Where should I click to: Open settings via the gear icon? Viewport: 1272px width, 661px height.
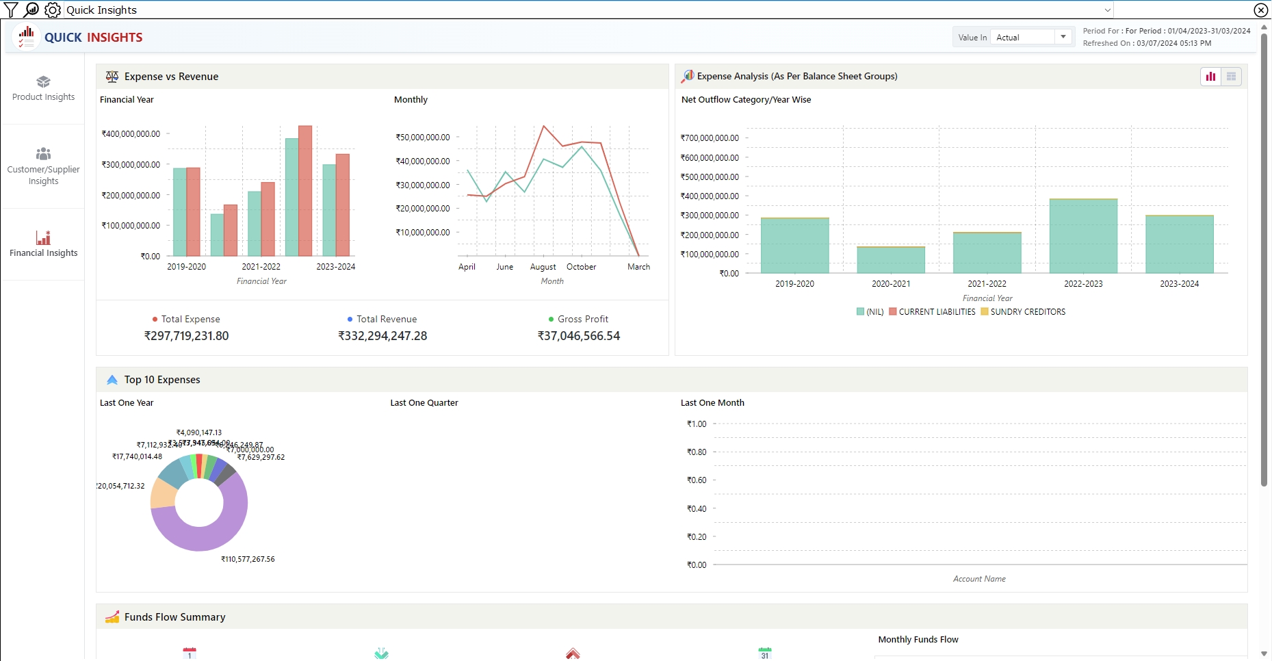coord(53,10)
